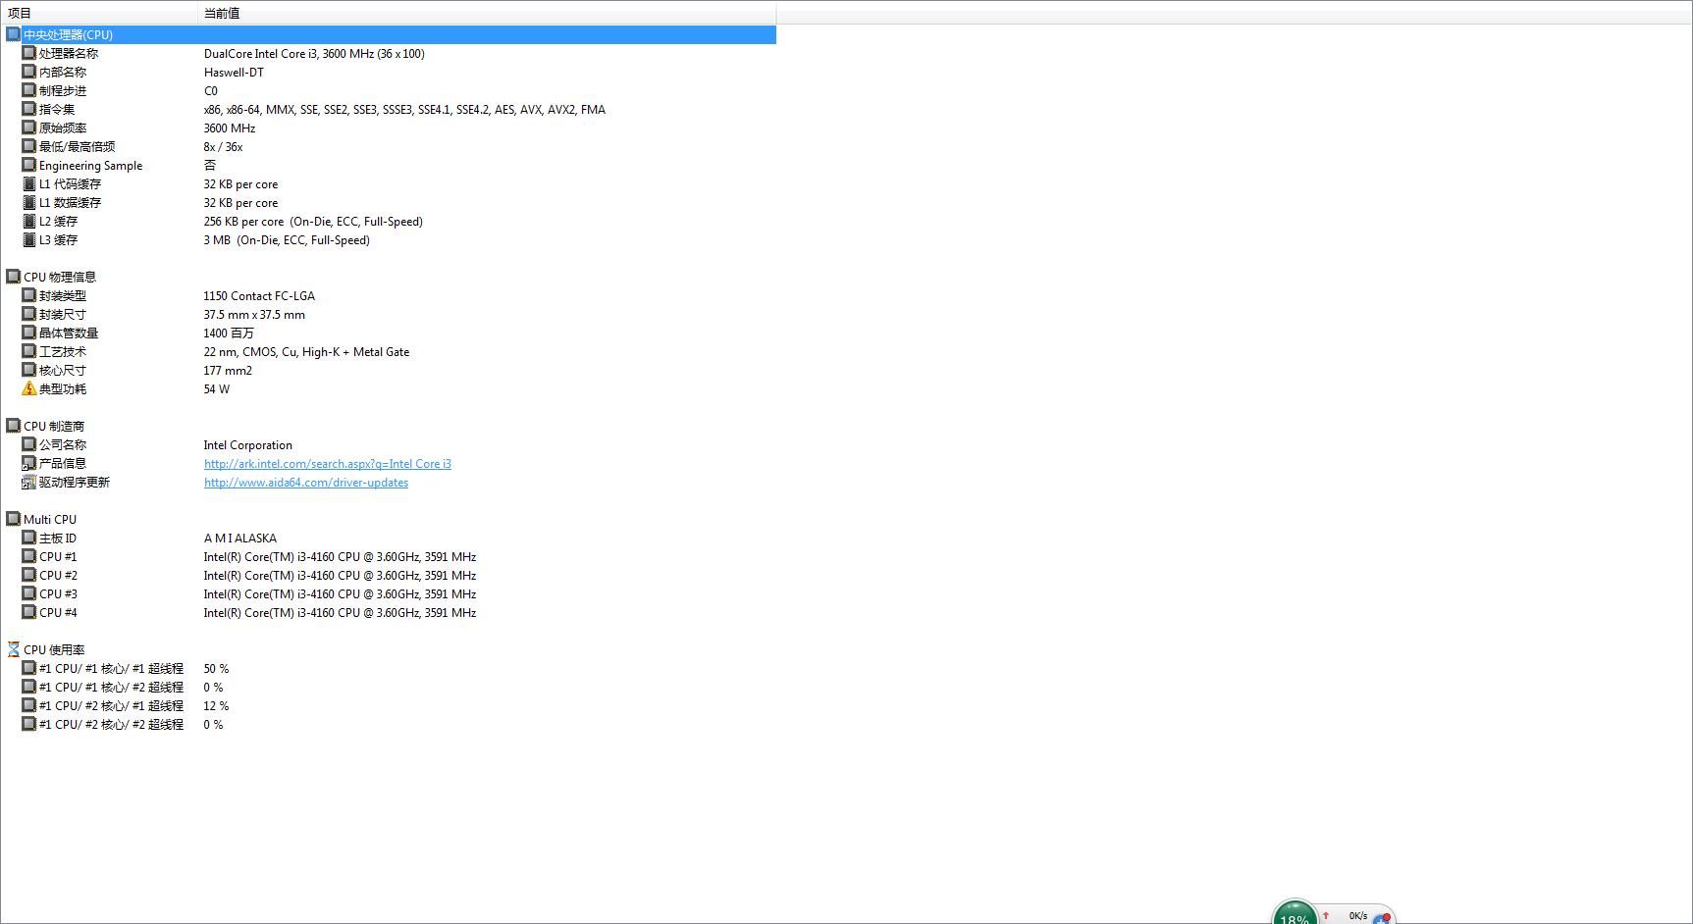Screen dimensions: 1693x924
Task: Click the chip icon beside Engineering Sample
Action: (x=29, y=165)
